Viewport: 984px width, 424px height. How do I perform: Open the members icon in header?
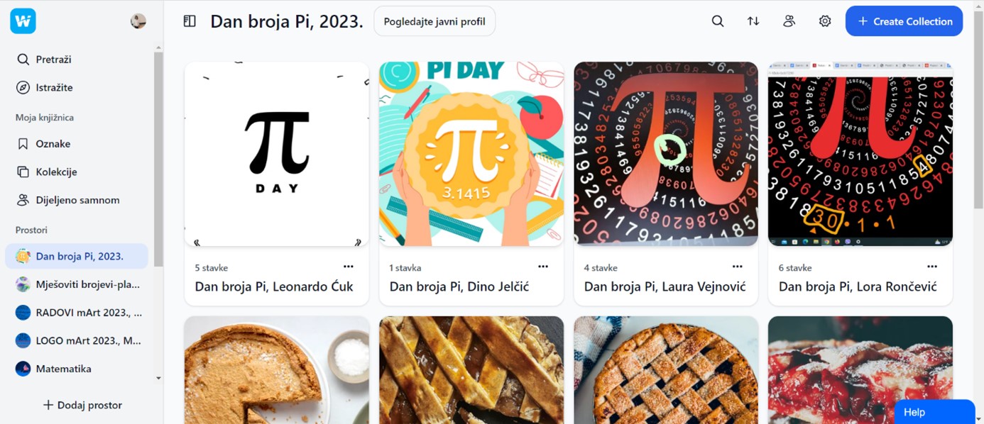789,21
